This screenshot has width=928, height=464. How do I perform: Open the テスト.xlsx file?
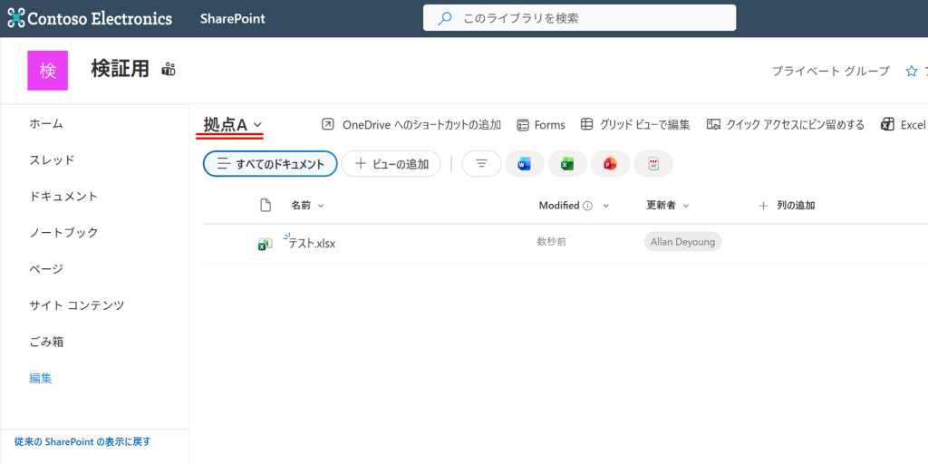click(x=312, y=243)
